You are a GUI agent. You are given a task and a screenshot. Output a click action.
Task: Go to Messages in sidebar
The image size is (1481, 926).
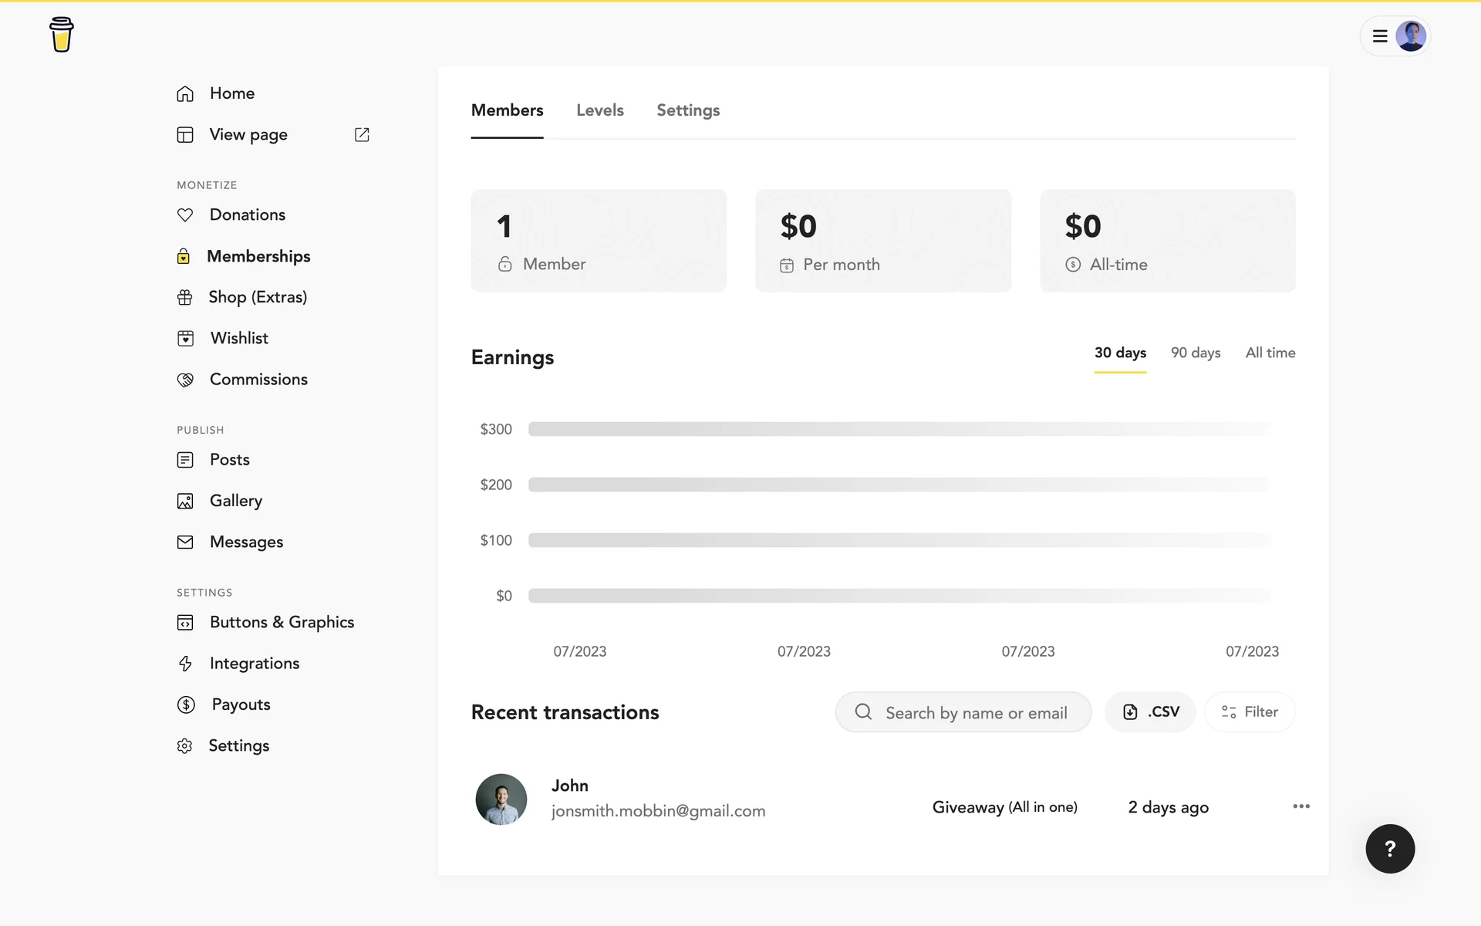click(x=246, y=542)
